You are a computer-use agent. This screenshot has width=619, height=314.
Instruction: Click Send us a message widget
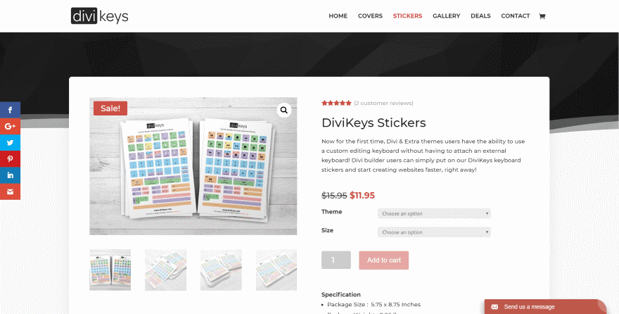(545, 307)
